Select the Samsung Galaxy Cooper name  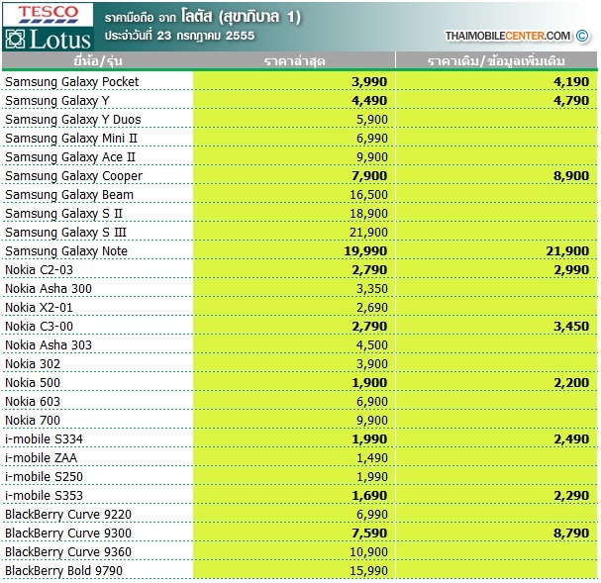click(73, 175)
